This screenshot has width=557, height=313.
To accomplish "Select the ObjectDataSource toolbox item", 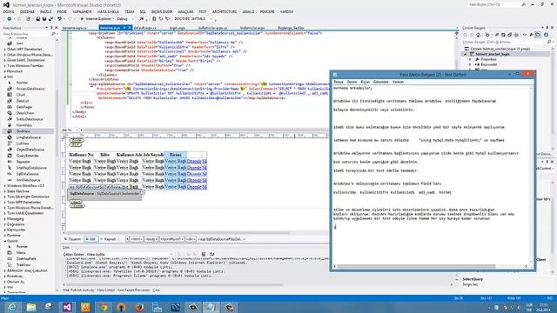I will [x=30, y=150].
